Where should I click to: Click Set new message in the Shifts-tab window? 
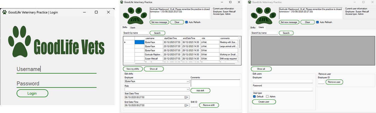pyautogui.click(x=159, y=22)
